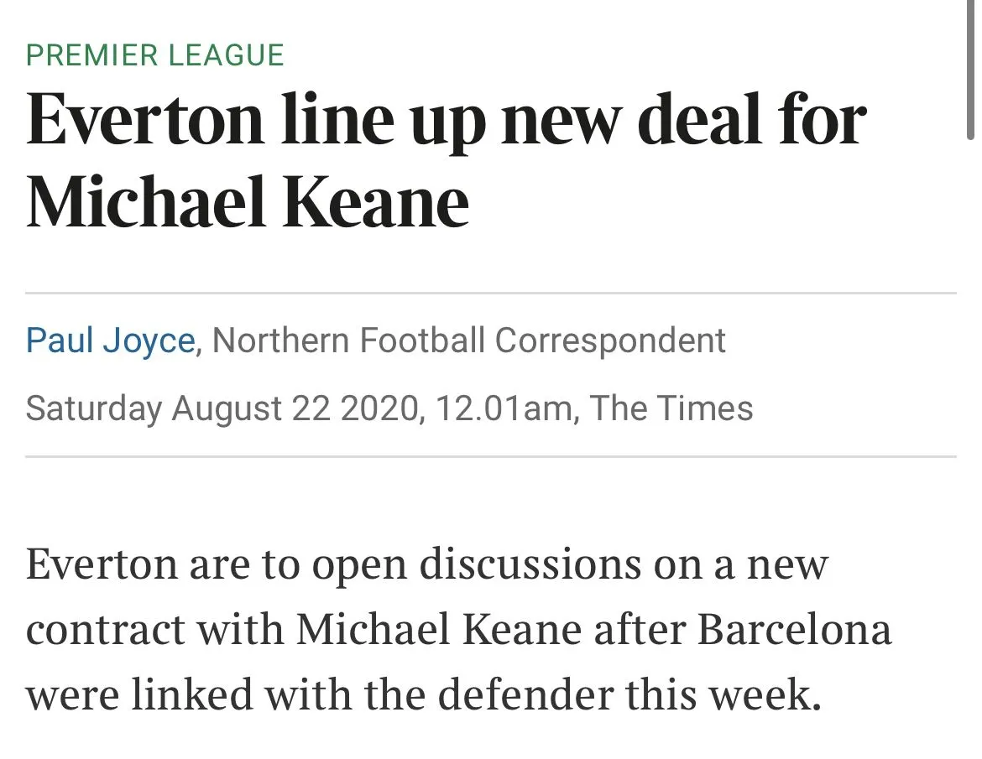
Task: Click the vertical scrollbar thumb
Action: (x=971, y=67)
